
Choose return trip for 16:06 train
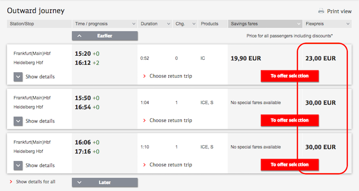(167, 165)
